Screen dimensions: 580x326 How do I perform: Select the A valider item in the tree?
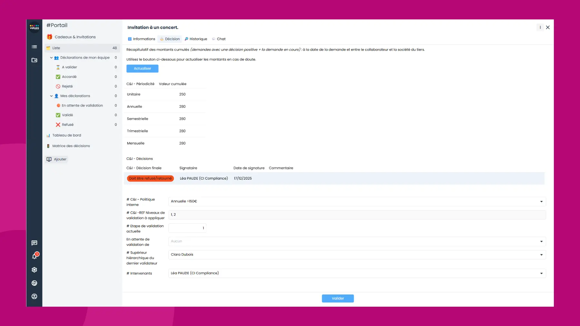click(x=69, y=67)
